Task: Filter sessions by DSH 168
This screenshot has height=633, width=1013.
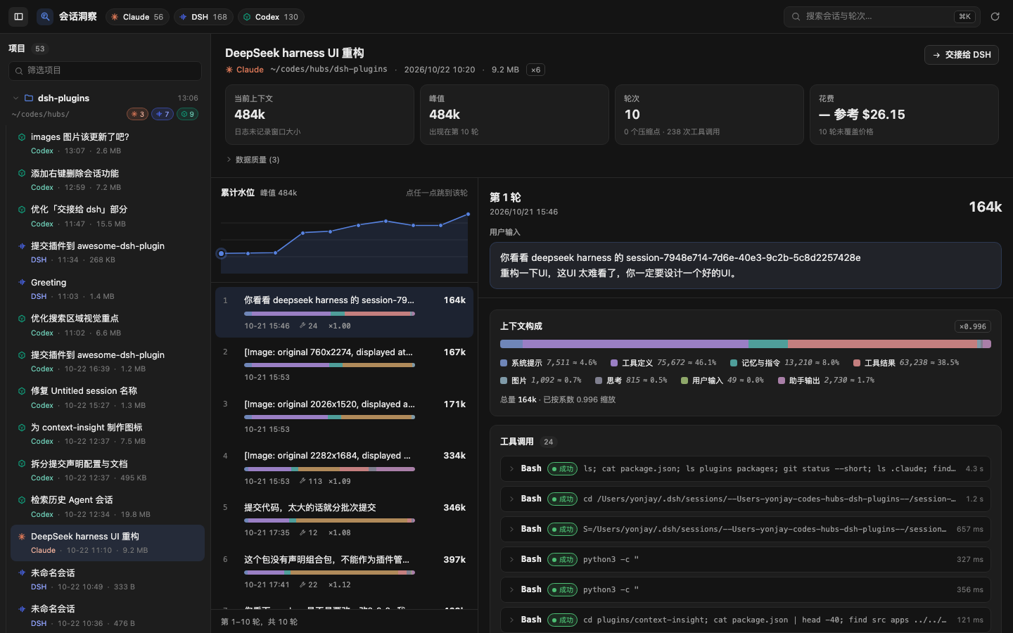Action: (203, 17)
